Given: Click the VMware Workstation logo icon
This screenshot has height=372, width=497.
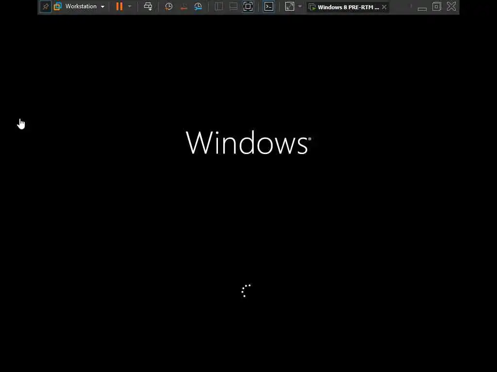Looking at the screenshot, I should (x=58, y=6).
